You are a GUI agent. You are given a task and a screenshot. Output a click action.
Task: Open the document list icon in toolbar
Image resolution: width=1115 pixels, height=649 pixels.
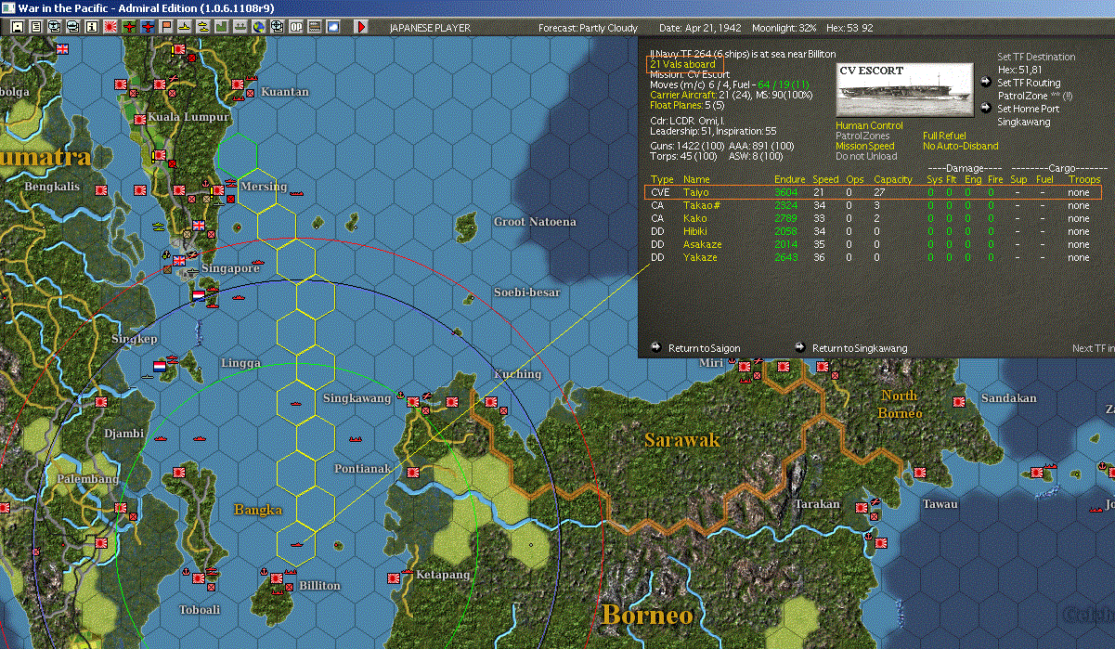[35, 27]
